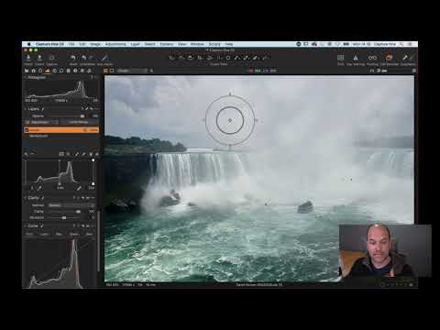
Task: Click the radial mask center point in viewer
Action: [230, 120]
